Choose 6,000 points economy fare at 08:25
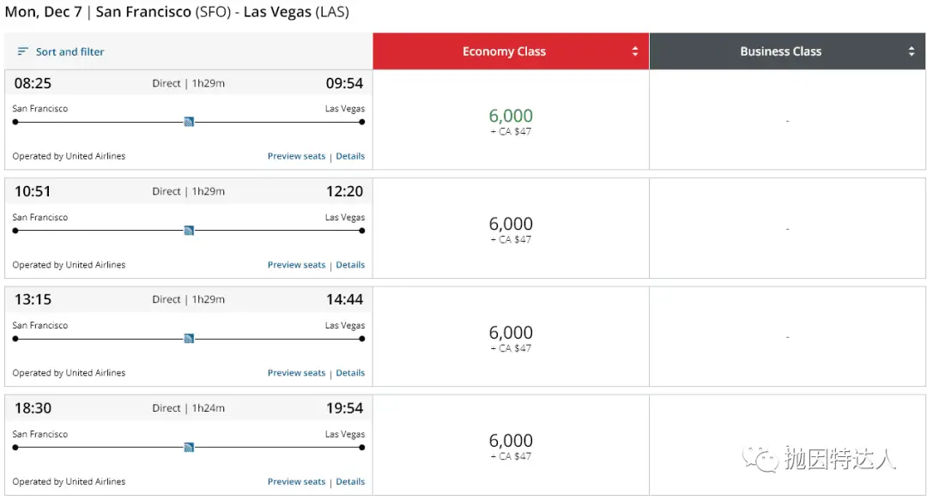927x500 pixels. click(x=511, y=117)
